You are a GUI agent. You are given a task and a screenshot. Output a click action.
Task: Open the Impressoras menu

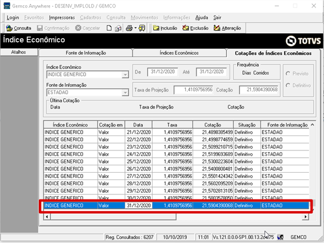coord(62,18)
